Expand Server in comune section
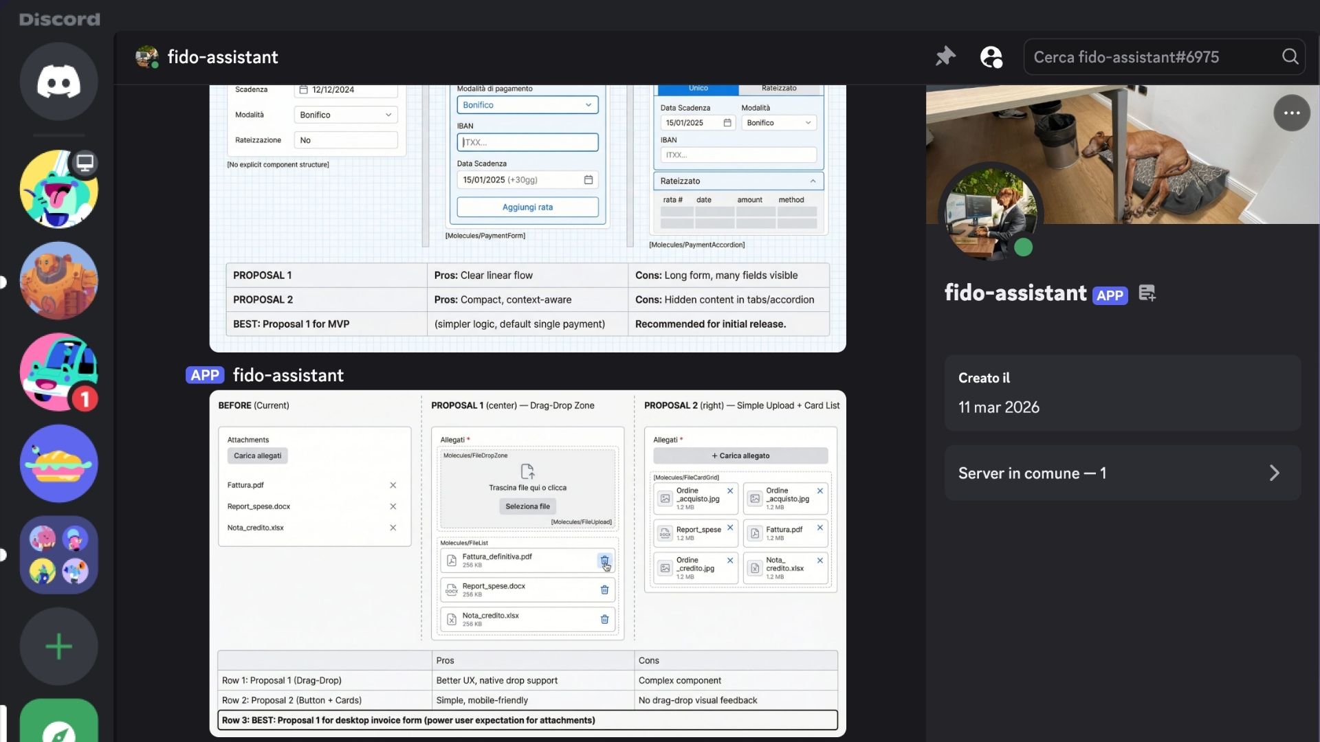 pos(1122,473)
